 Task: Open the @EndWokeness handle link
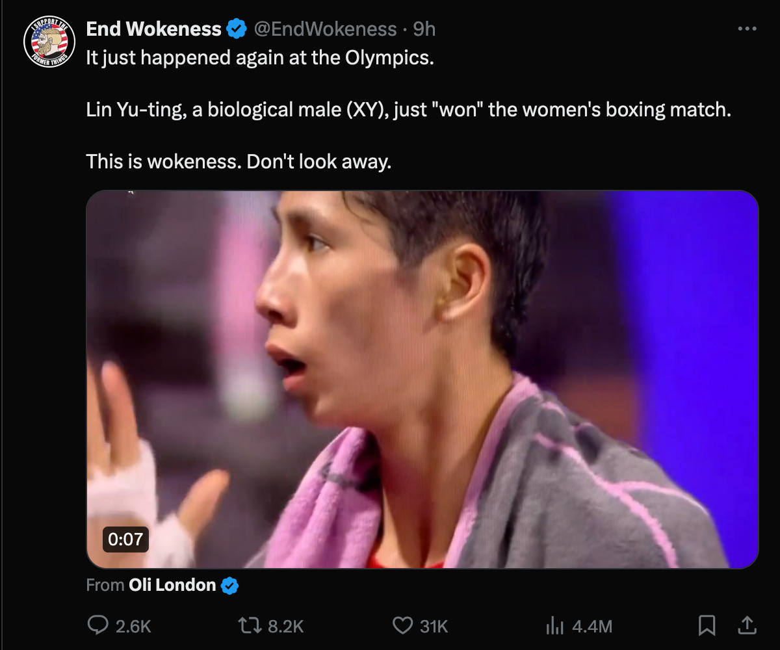(x=324, y=29)
